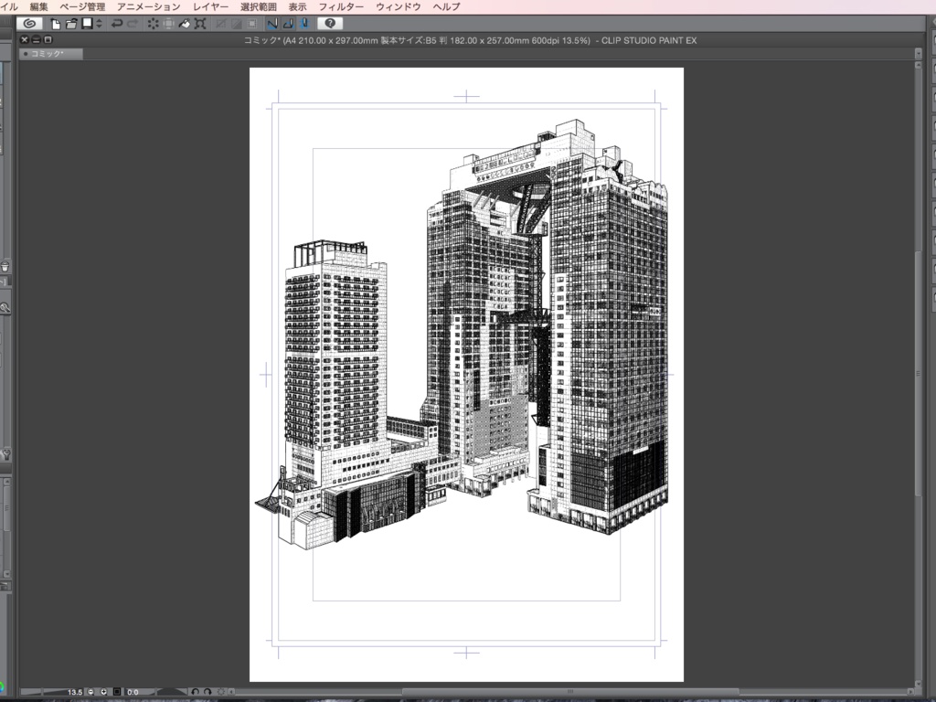Zoom in with the plus magnifier

tap(104, 692)
